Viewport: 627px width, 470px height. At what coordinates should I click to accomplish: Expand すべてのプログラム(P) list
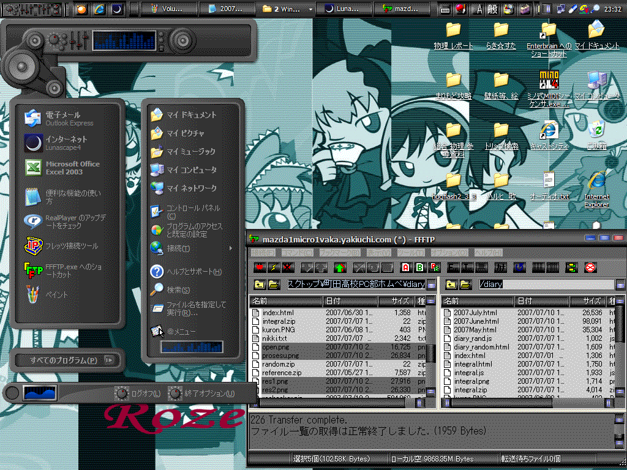coord(67,360)
